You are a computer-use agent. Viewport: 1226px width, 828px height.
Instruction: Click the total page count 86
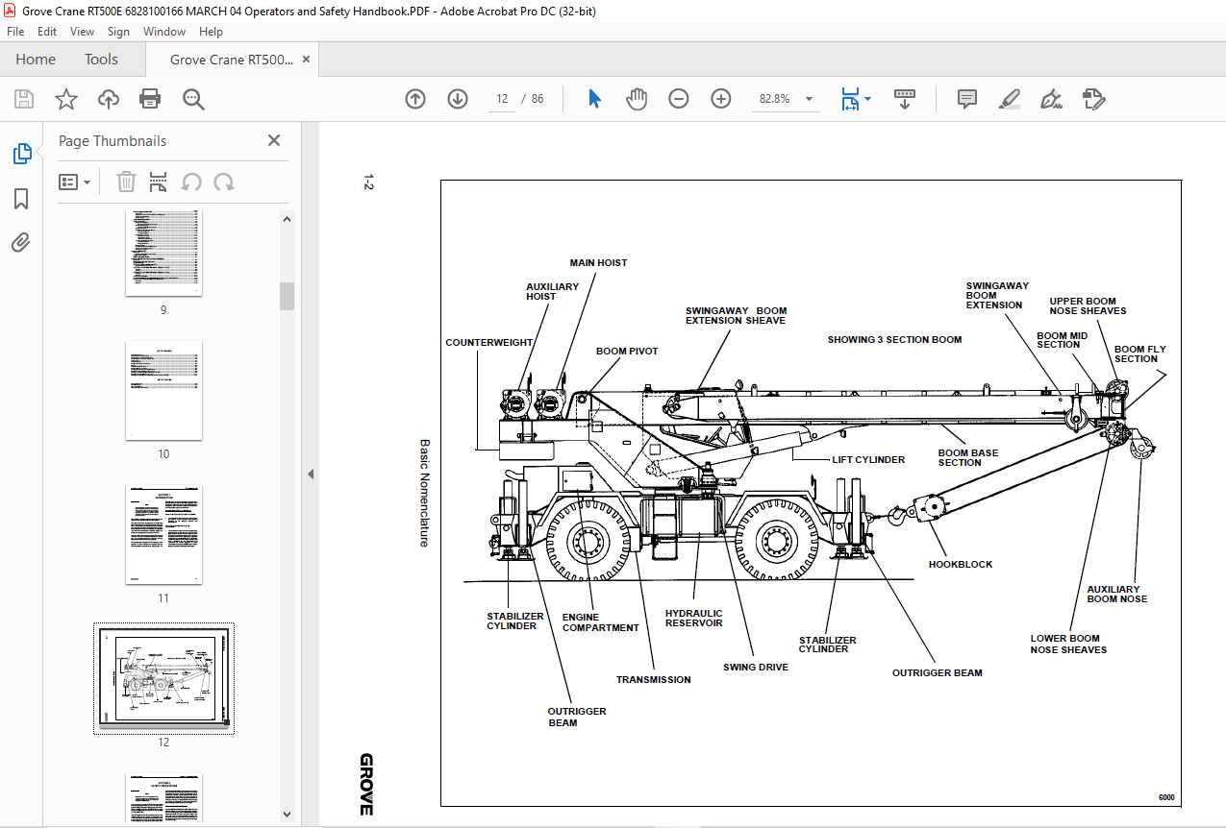click(538, 99)
